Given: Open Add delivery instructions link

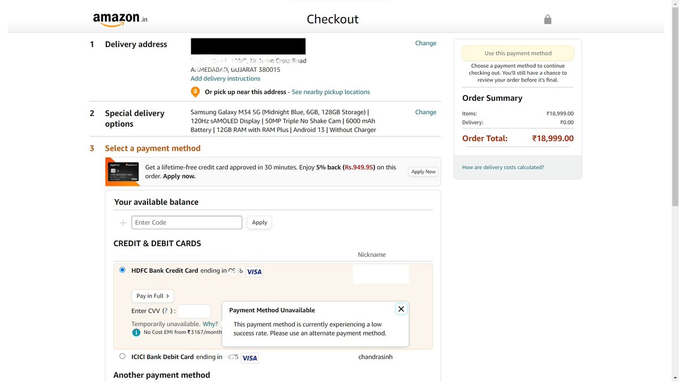Looking at the screenshot, I should point(225,79).
